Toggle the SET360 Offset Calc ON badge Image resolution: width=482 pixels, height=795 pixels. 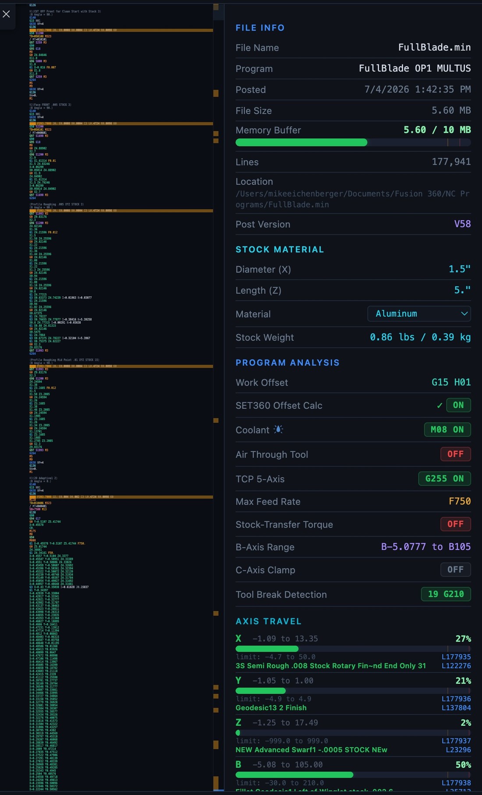coord(458,405)
